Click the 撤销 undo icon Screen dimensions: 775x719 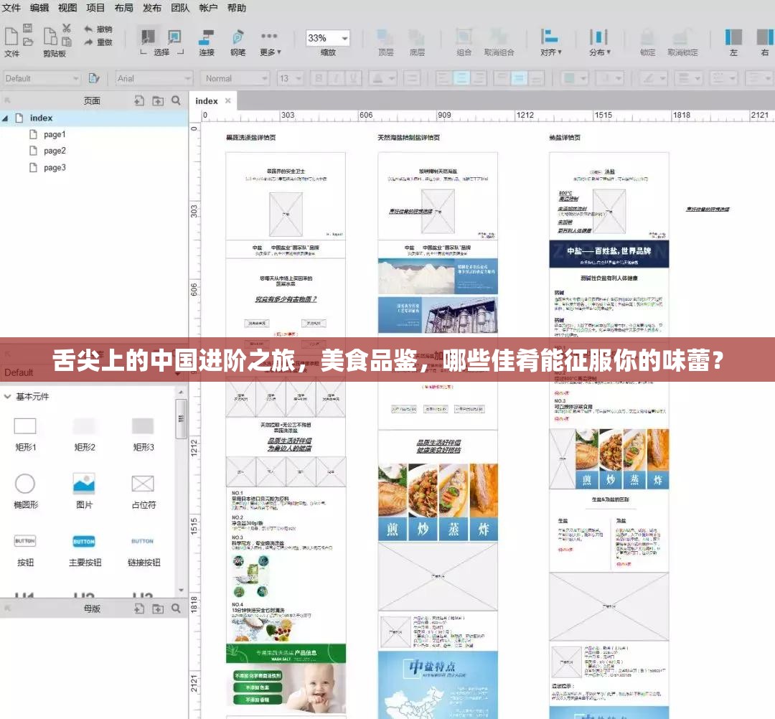pos(98,29)
